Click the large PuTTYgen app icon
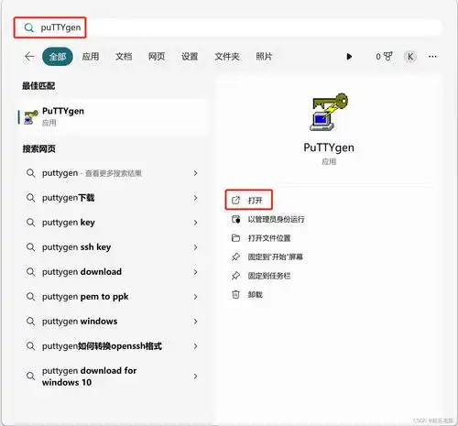458x426 pixels. tap(329, 112)
